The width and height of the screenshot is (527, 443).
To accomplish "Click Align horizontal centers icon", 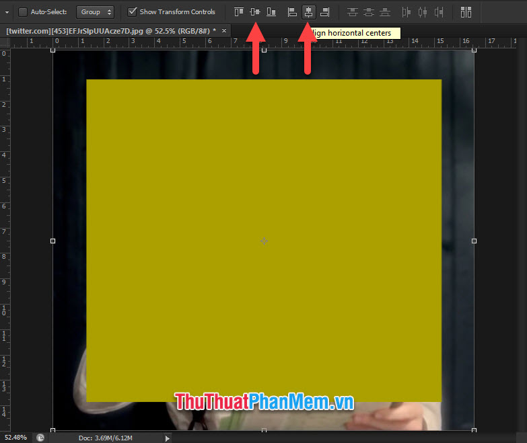I will point(308,12).
